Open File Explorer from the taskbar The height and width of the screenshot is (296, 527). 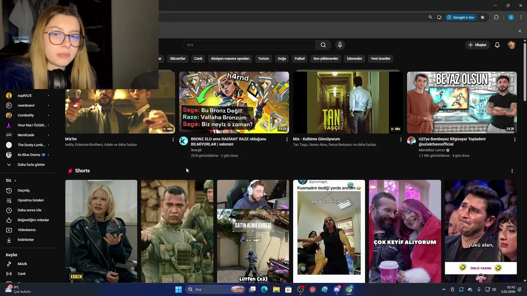coord(276,289)
